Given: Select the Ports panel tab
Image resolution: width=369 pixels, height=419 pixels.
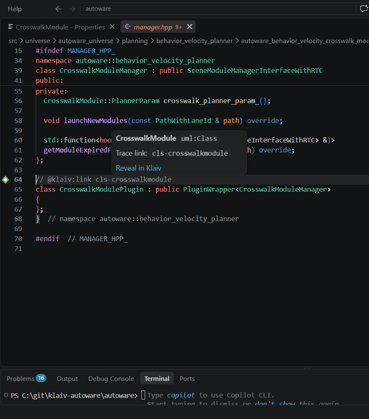Looking at the screenshot, I should pos(187,379).
